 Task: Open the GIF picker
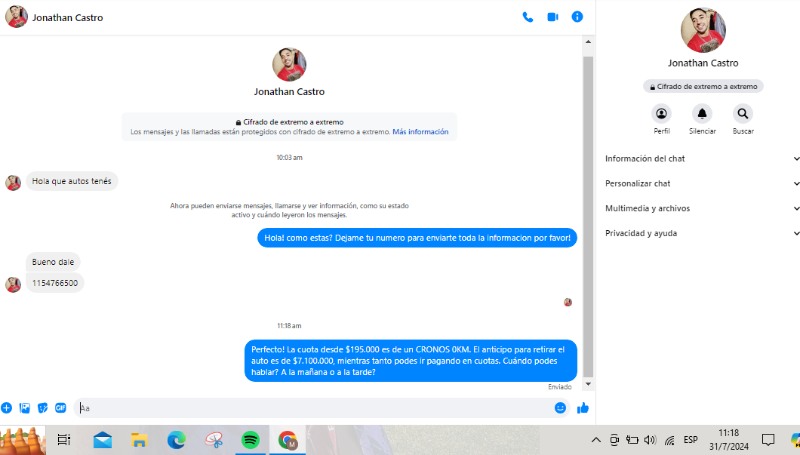pyautogui.click(x=60, y=408)
